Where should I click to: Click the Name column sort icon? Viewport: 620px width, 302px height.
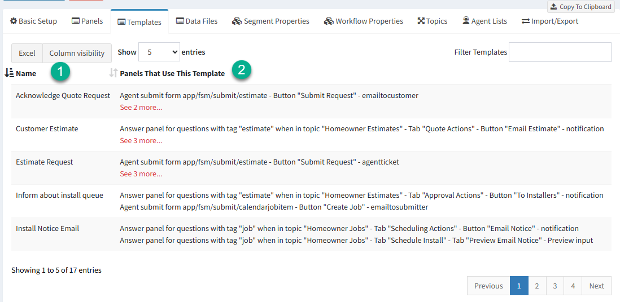point(8,73)
